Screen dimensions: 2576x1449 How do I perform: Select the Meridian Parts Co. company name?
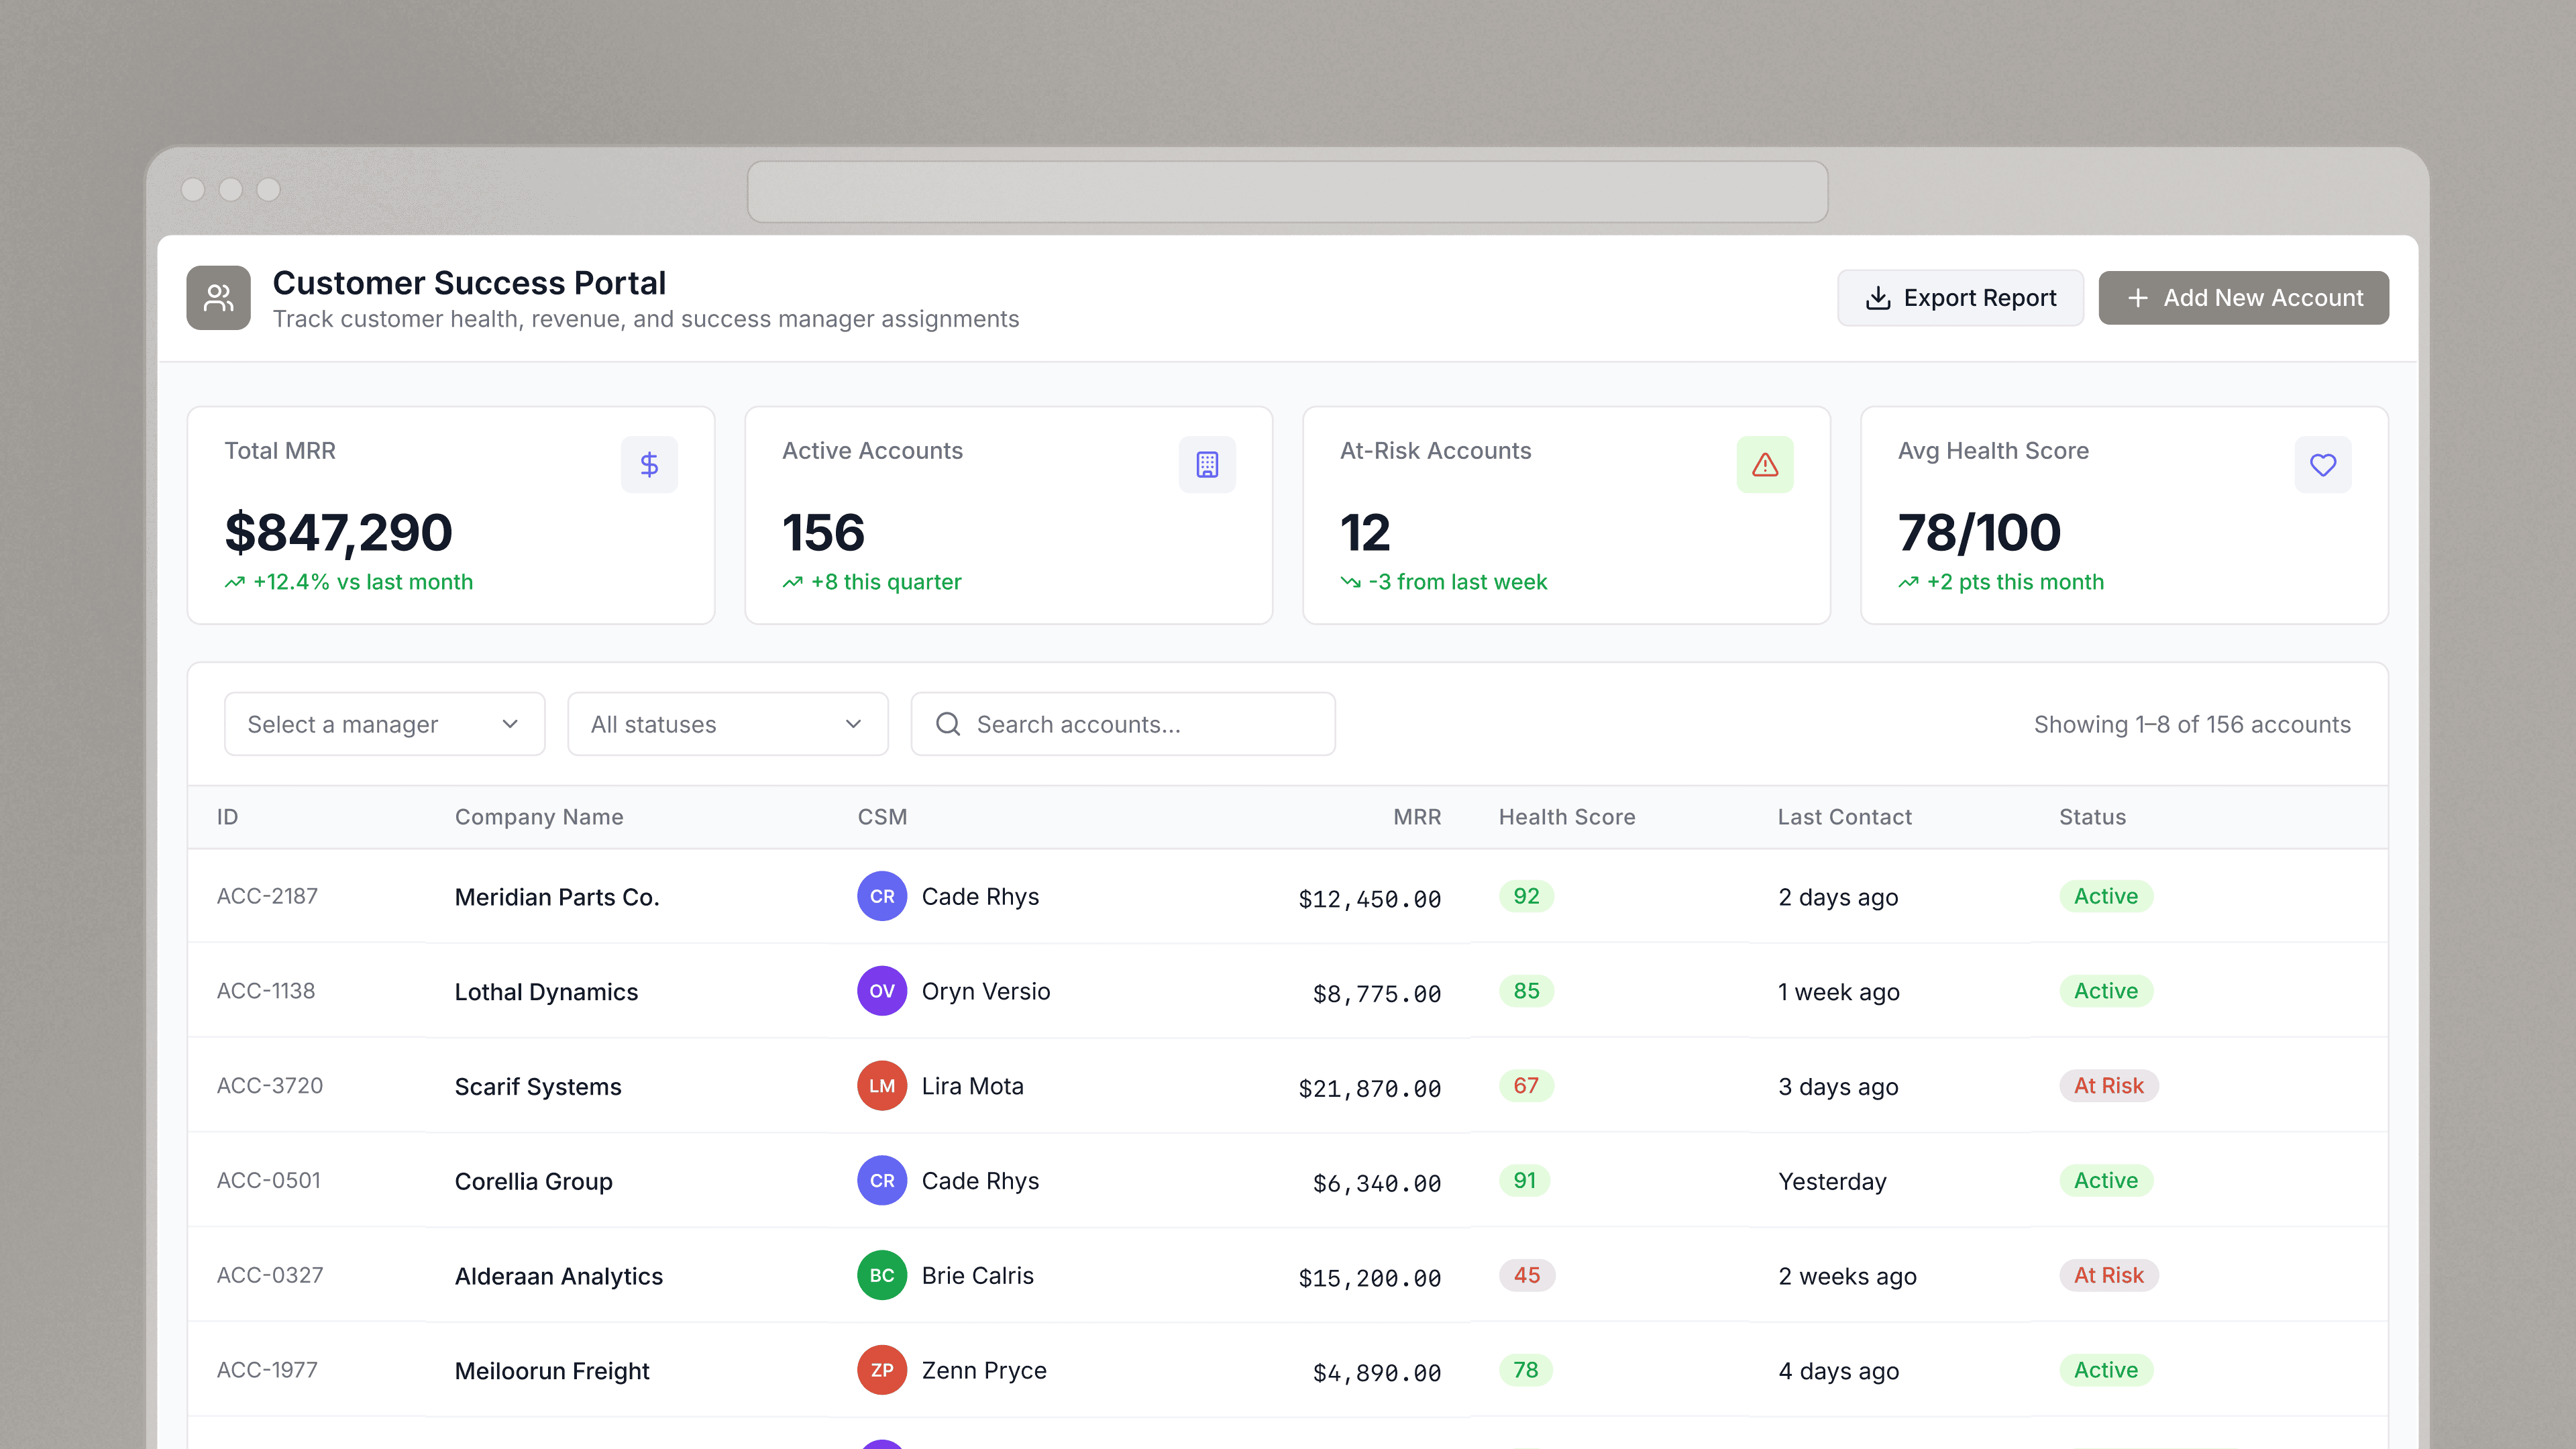(x=557, y=897)
